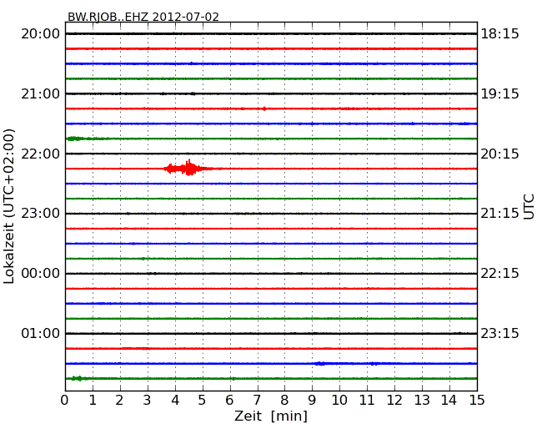Select the 22:15 UTC time label
Image resolution: width=542 pixels, height=434 pixels.
499,274
